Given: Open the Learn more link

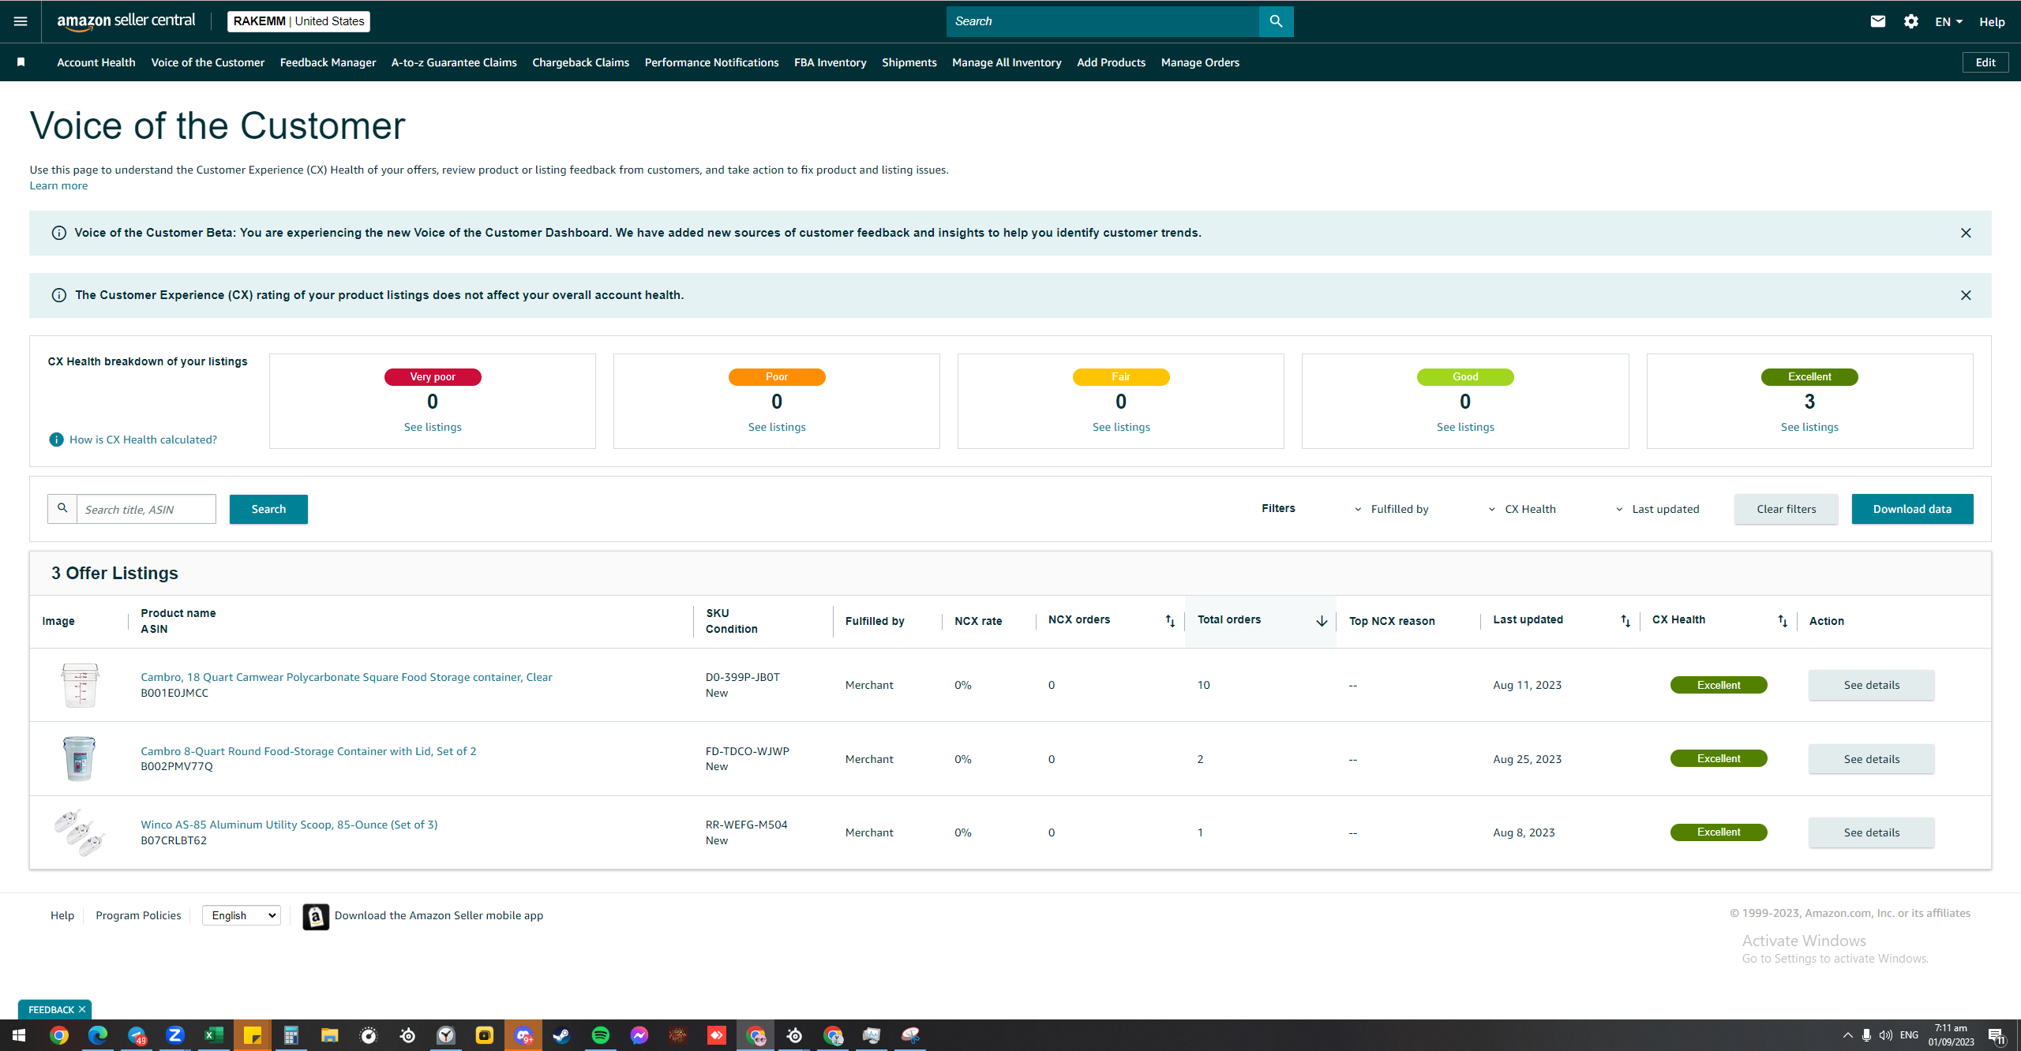Looking at the screenshot, I should point(58,185).
